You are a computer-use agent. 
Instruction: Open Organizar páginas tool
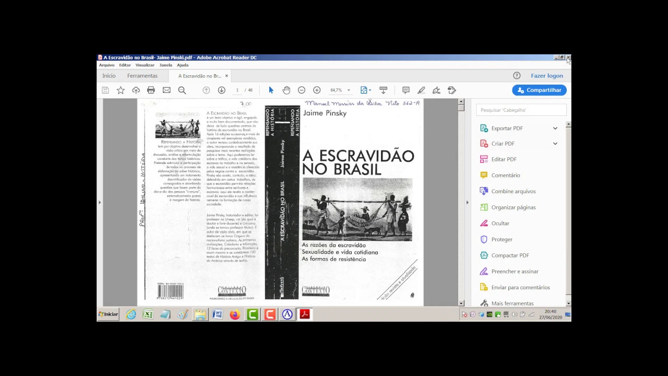(x=514, y=207)
